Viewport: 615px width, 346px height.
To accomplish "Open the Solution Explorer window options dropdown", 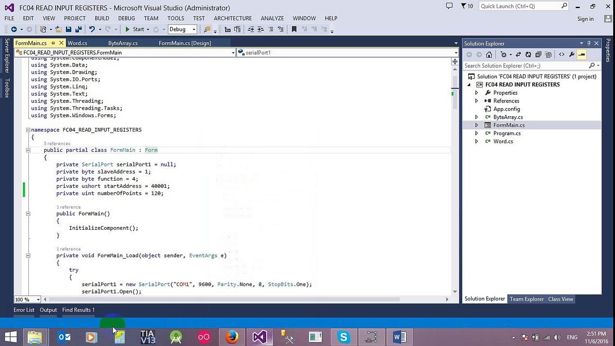I will tap(581, 43).
